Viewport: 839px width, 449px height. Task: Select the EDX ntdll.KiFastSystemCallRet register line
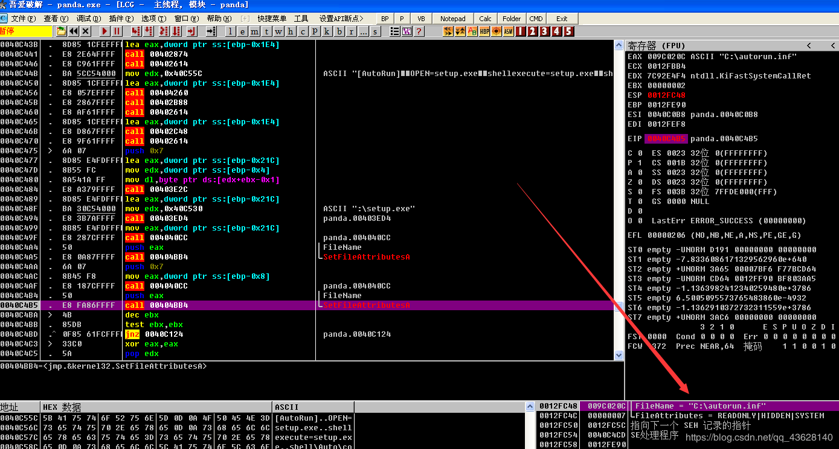(719, 76)
